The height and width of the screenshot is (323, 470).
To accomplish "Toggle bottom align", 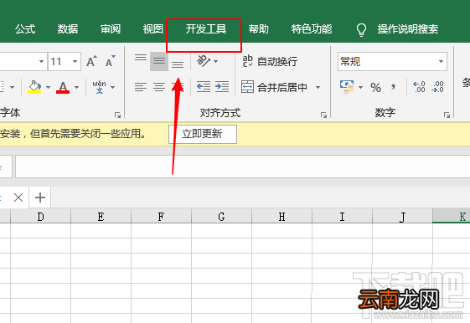I will point(178,64).
